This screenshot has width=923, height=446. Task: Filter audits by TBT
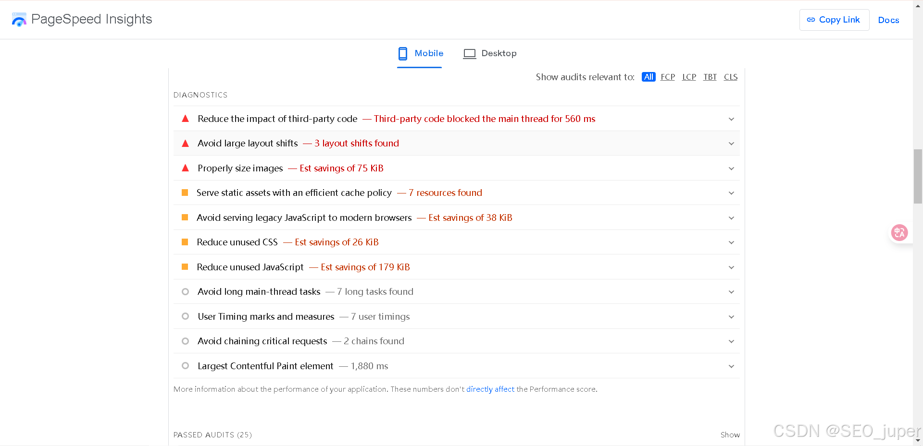click(x=710, y=77)
